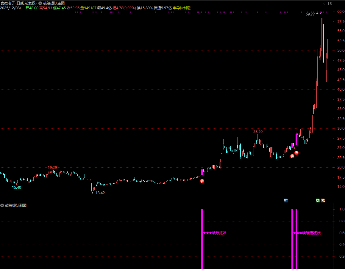Open the 半导体制造 sector link

click(182, 8)
